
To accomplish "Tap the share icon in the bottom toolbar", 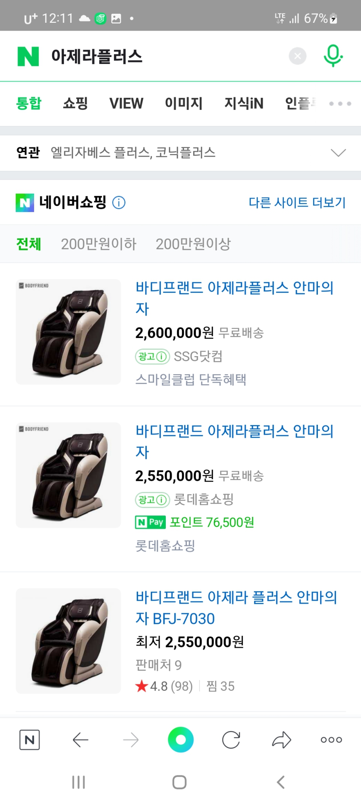I will (x=281, y=740).
